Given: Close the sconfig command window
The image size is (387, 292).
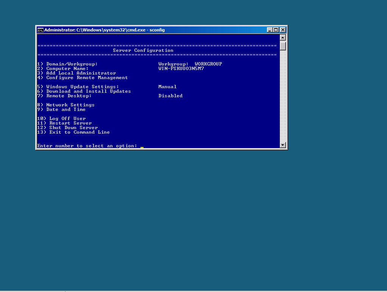Looking at the screenshot, I should [x=282, y=30].
